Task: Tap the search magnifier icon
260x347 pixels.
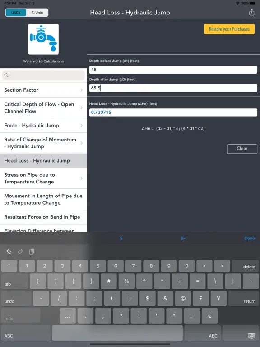Action: (x=6, y=75)
